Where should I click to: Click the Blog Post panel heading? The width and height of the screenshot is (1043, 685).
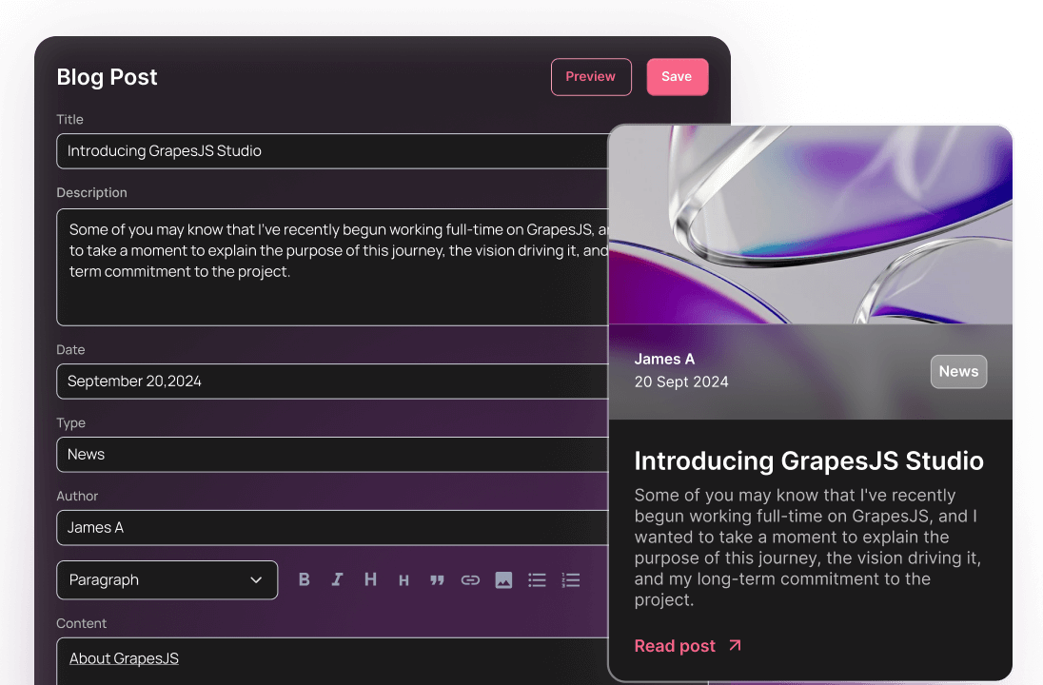[108, 77]
